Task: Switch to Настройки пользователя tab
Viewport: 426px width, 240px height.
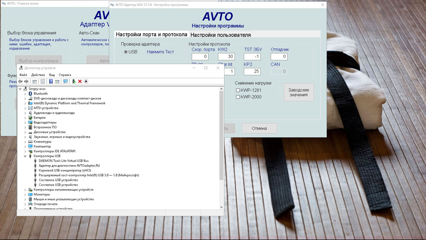Action: pos(221,35)
